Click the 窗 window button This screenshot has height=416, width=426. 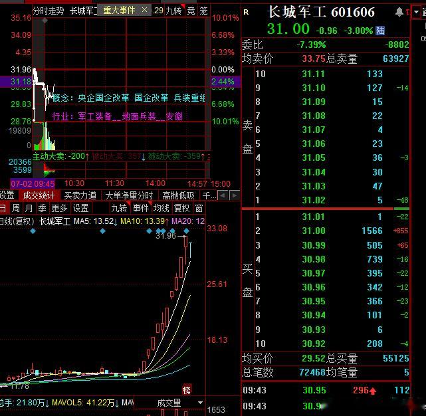click(x=199, y=208)
